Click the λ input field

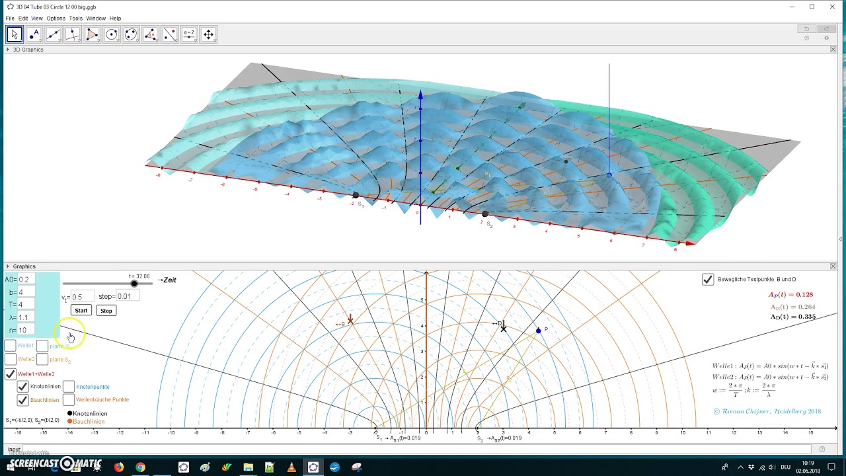coord(26,317)
